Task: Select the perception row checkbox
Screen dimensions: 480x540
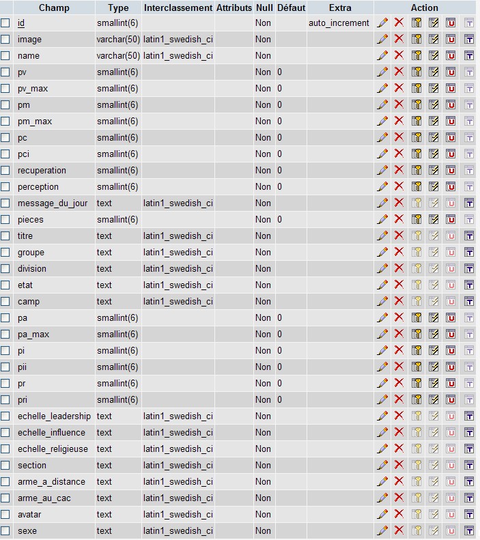Action: (x=5, y=186)
